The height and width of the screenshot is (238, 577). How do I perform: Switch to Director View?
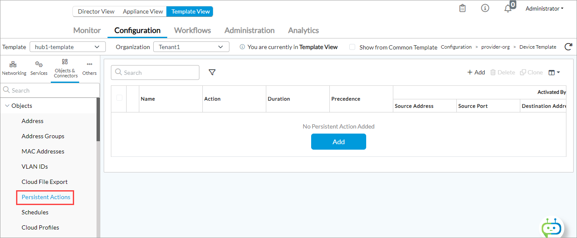pos(96,11)
